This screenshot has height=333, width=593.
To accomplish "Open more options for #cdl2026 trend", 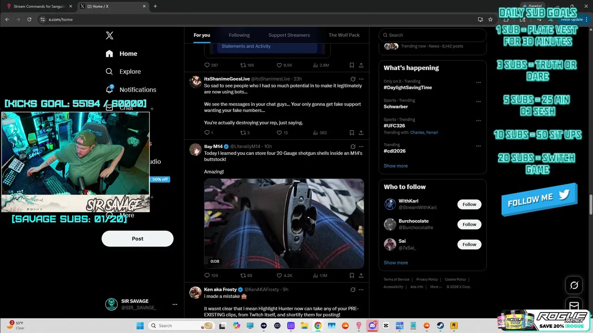I will point(479,146).
